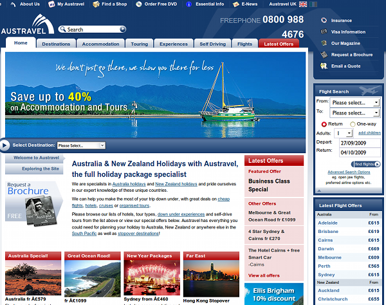Screen dimensions: 386x305
Task: Open the Adults number dropdown
Action: pyautogui.click(x=344, y=133)
